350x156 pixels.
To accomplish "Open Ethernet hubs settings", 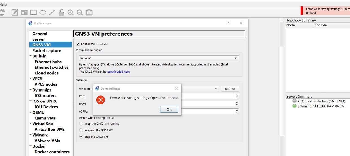I will pos(48,62).
